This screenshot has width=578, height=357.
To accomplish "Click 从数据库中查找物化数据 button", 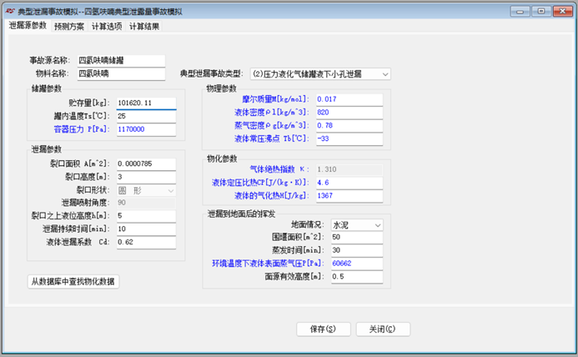I will pyautogui.click(x=73, y=282).
